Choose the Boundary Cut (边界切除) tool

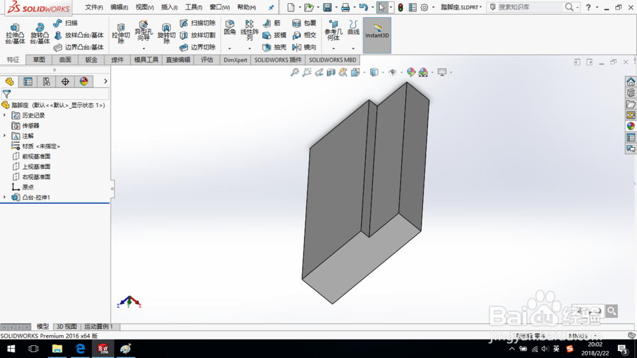click(197, 47)
